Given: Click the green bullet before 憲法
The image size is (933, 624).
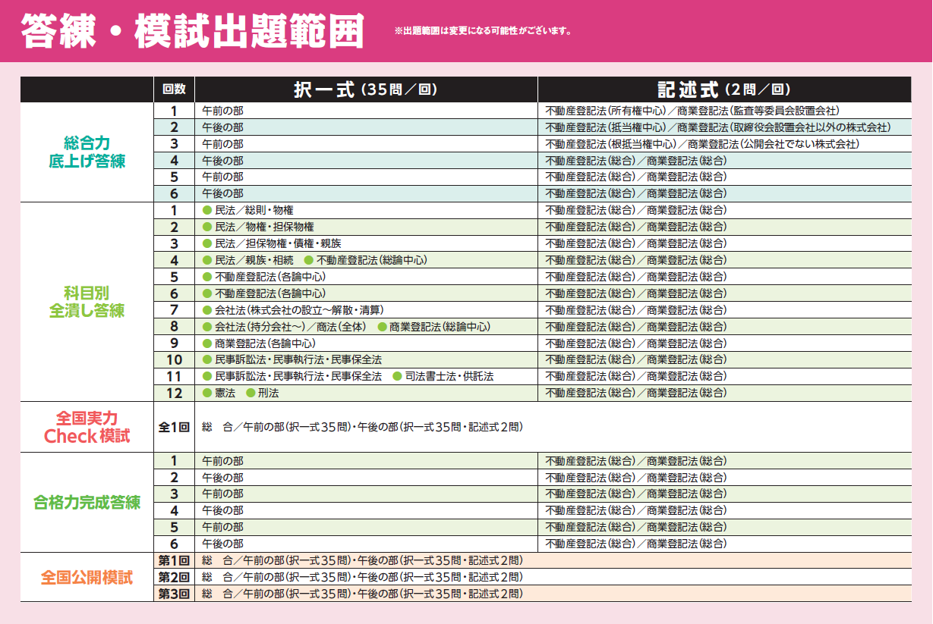Looking at the screenshot, I should (206, 394).
